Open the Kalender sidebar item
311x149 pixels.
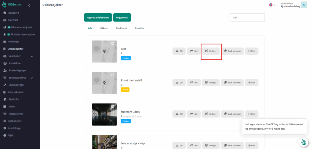point(13,20)
